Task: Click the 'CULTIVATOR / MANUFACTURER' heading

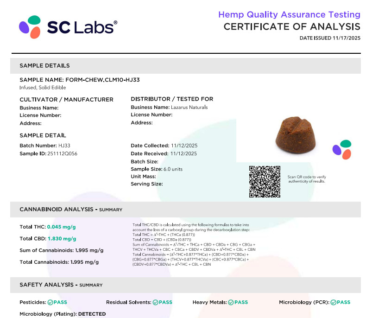Action: coord(66,100)
